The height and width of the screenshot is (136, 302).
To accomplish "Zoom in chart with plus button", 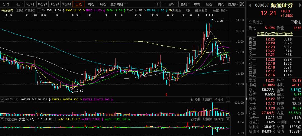I will pos(158,4).
